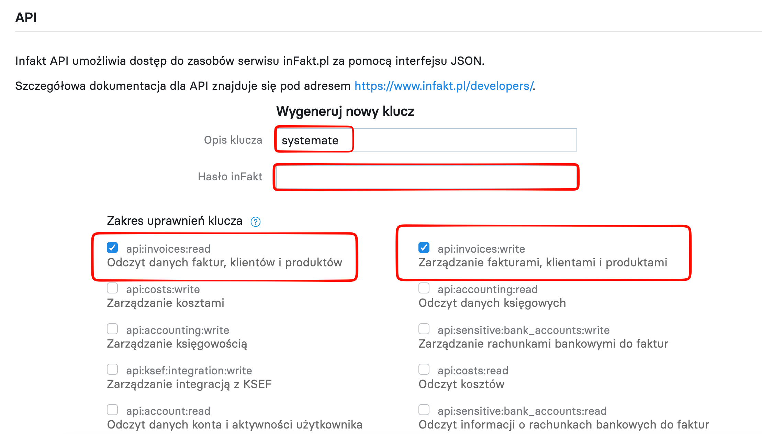Click the Odczyt kosztów label text

click(x=461, y=384)
